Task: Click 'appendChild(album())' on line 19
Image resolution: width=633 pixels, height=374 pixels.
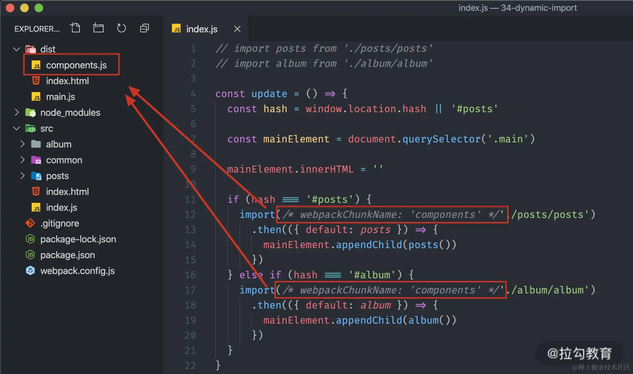Action: (x=396, y=320)
